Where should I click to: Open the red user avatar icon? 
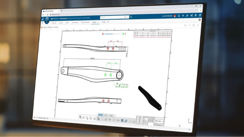175,16
